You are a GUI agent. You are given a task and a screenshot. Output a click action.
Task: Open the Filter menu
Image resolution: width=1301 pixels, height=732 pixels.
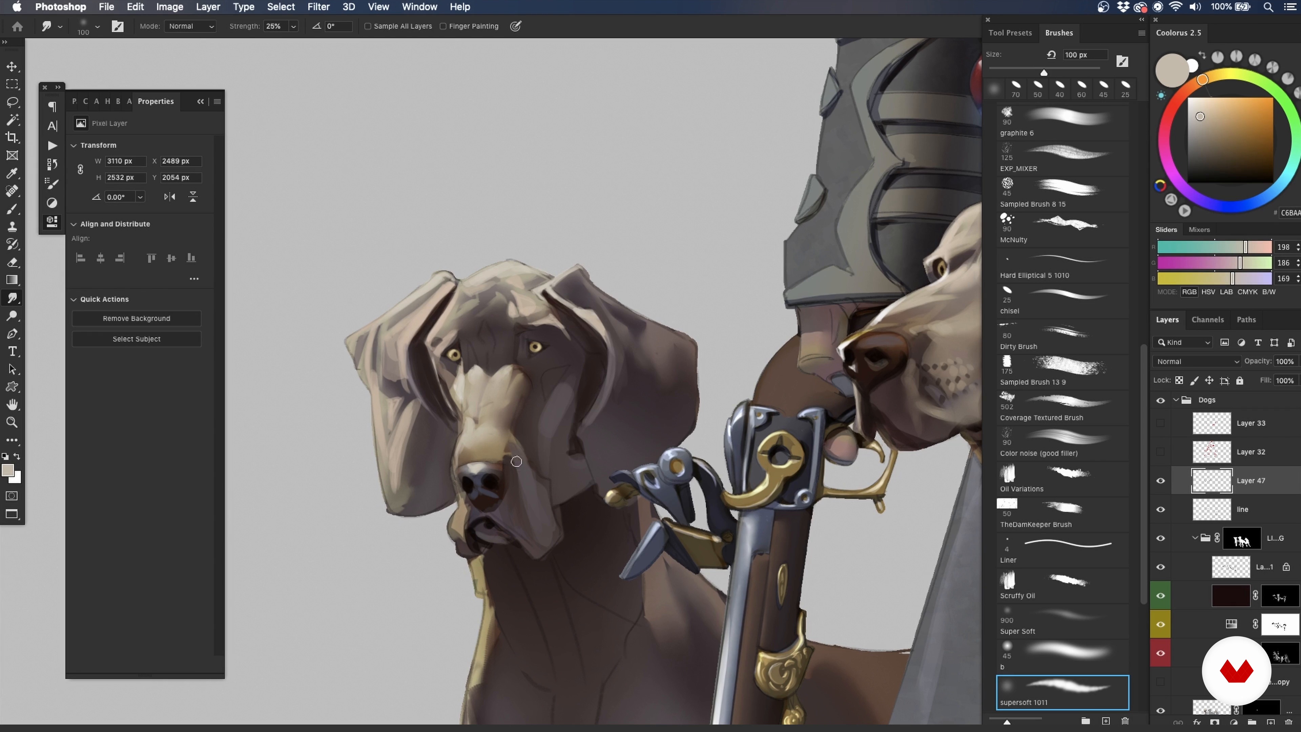pos(318,7)
